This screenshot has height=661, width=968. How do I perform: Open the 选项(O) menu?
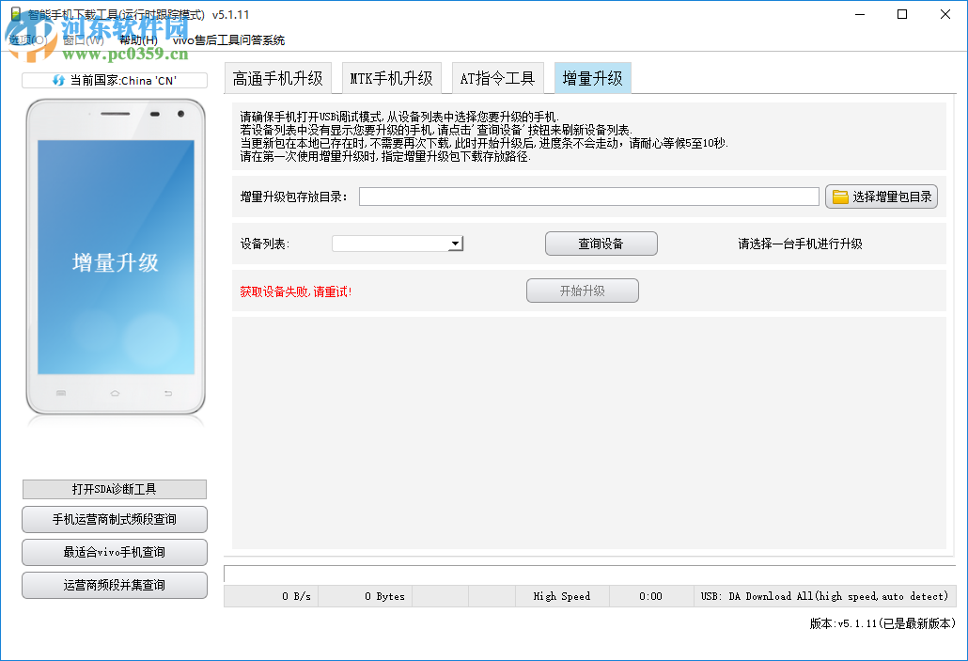pos(27,40)
